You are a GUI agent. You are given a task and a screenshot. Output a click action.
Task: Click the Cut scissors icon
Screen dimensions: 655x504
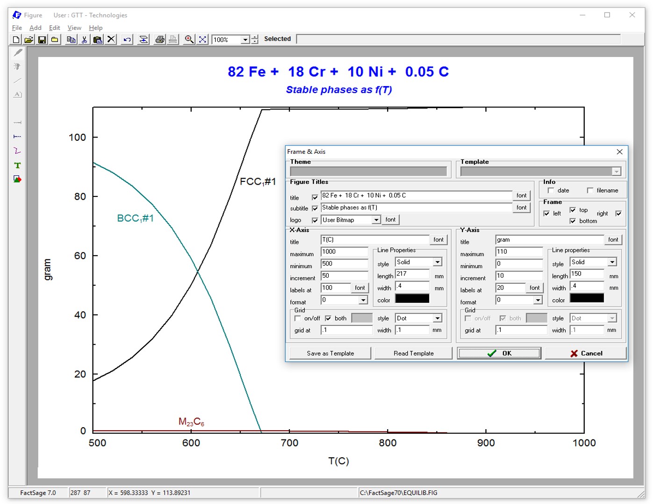pyautogui.click(x=84, y=40)
